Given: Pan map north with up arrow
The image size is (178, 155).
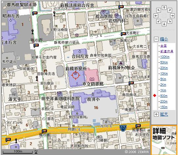Looking at the screenshot, I should (x=164, y=8).
